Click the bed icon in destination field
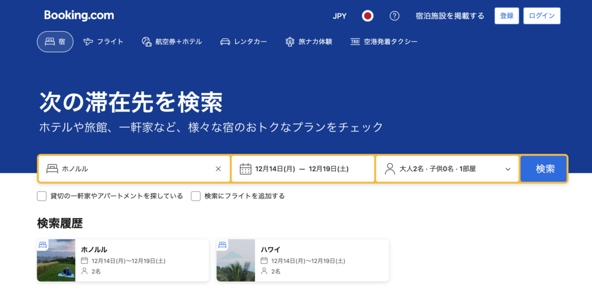 (x=52, y=169)
